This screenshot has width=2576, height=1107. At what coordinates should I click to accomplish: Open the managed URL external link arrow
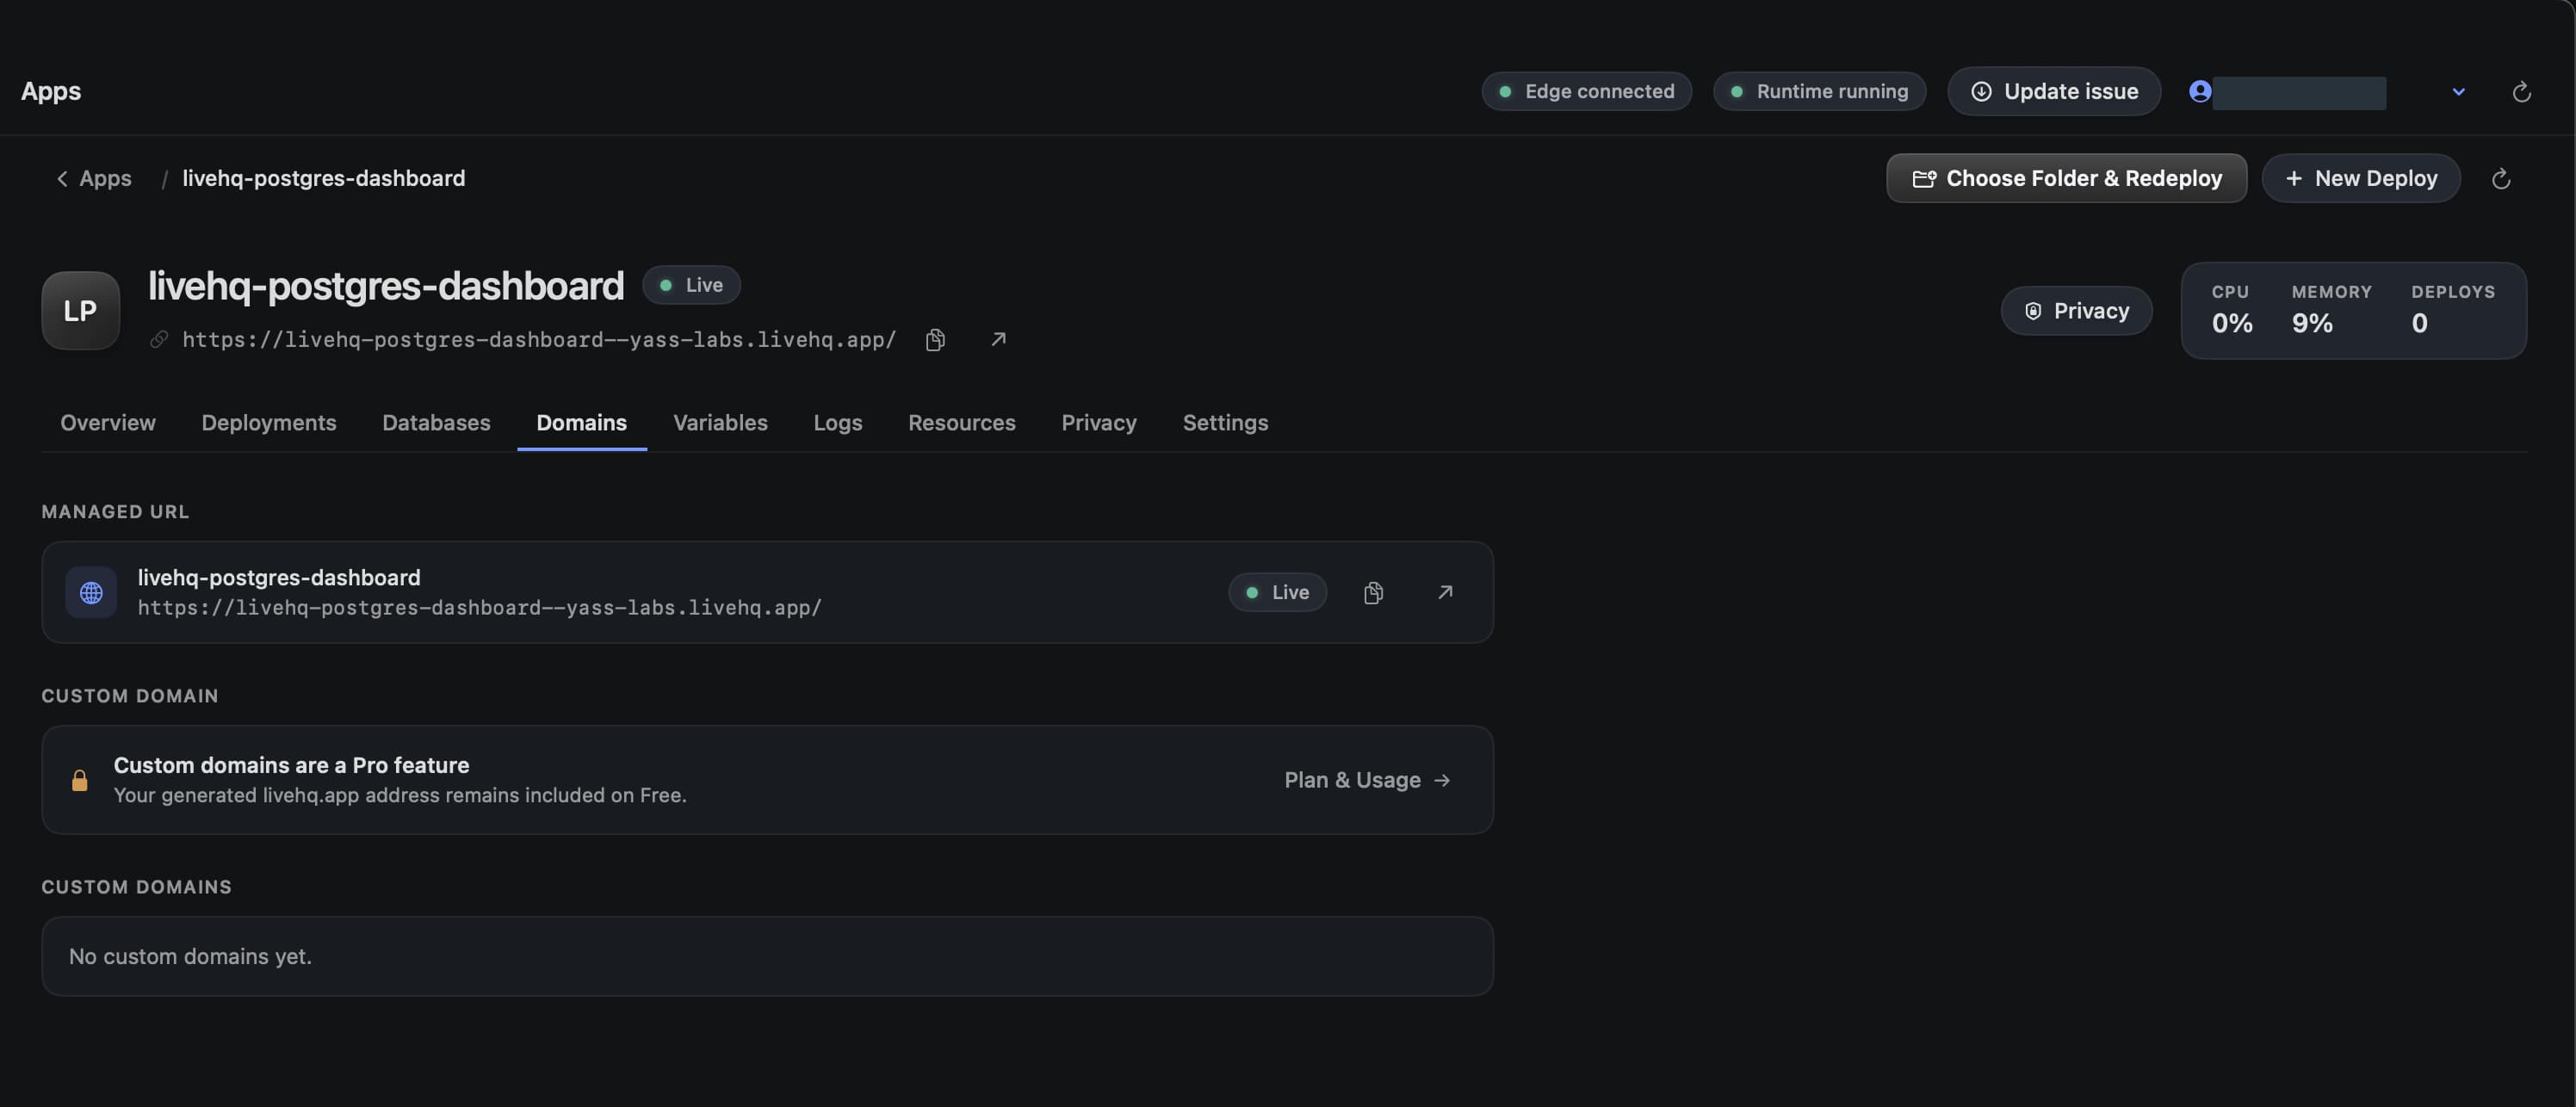[x=1445, y=593]
